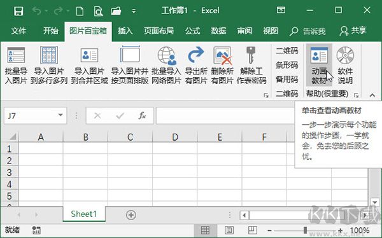Screen dimensions: 382x238
Task: Open the 数据 tab
Action: coord(218,31)
